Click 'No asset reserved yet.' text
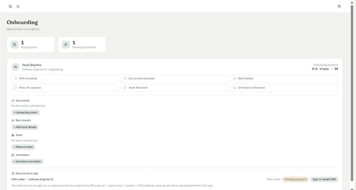This screenshot has height=190, width=356. (25, 140)
